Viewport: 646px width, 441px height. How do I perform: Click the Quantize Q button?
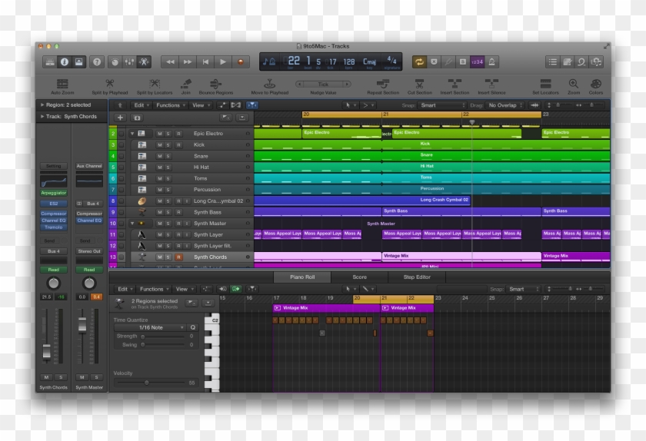(x=192, y=328)
